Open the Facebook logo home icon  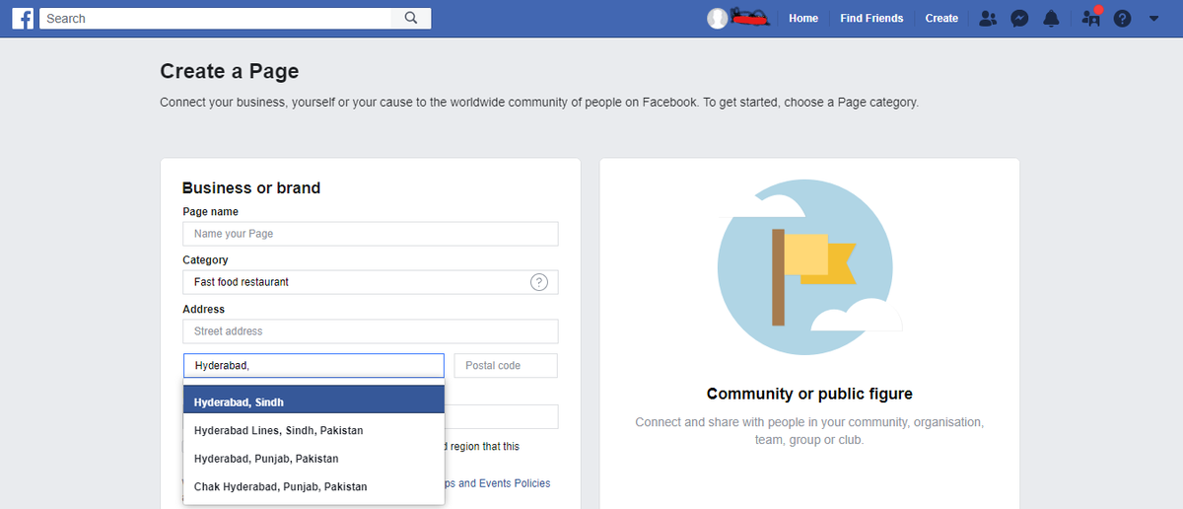[x=23, y=18]
